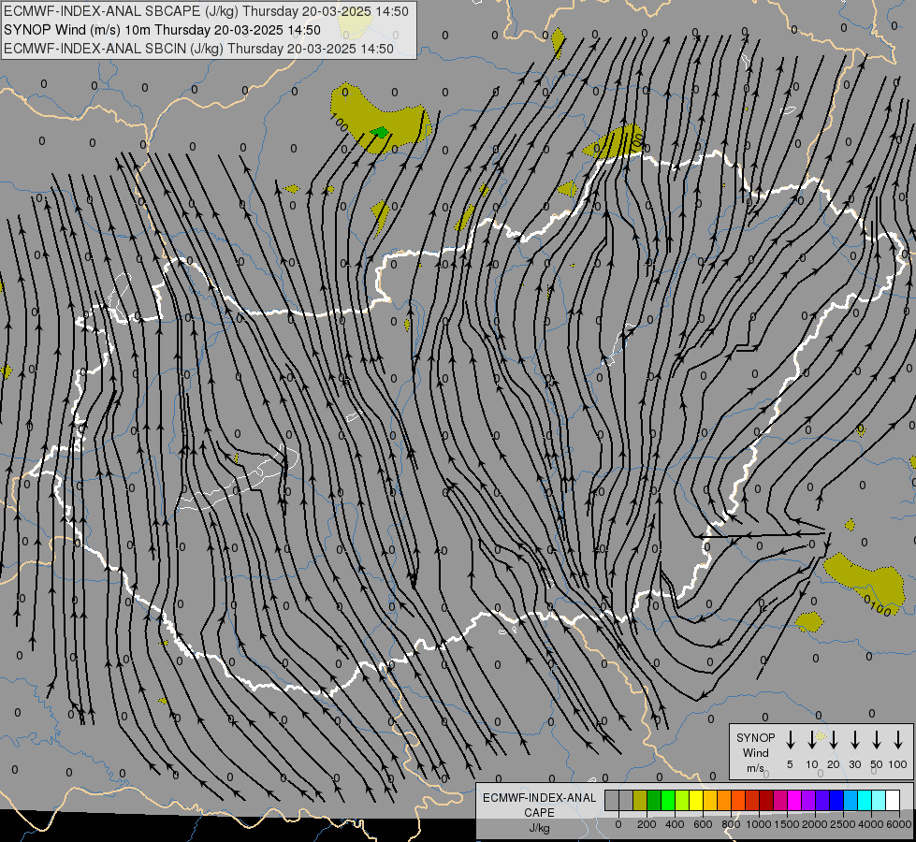Click the 30 m/s wind arrow symbol

click(x=854, y=740)
